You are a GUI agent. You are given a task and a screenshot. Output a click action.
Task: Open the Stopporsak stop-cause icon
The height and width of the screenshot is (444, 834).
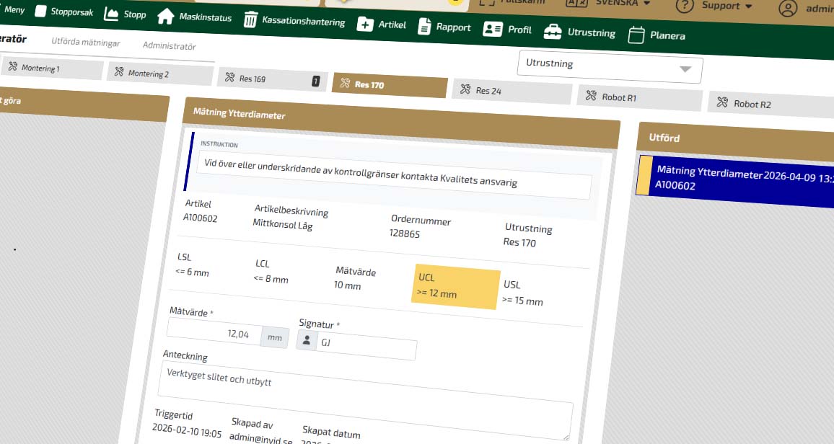click(41, 12)
